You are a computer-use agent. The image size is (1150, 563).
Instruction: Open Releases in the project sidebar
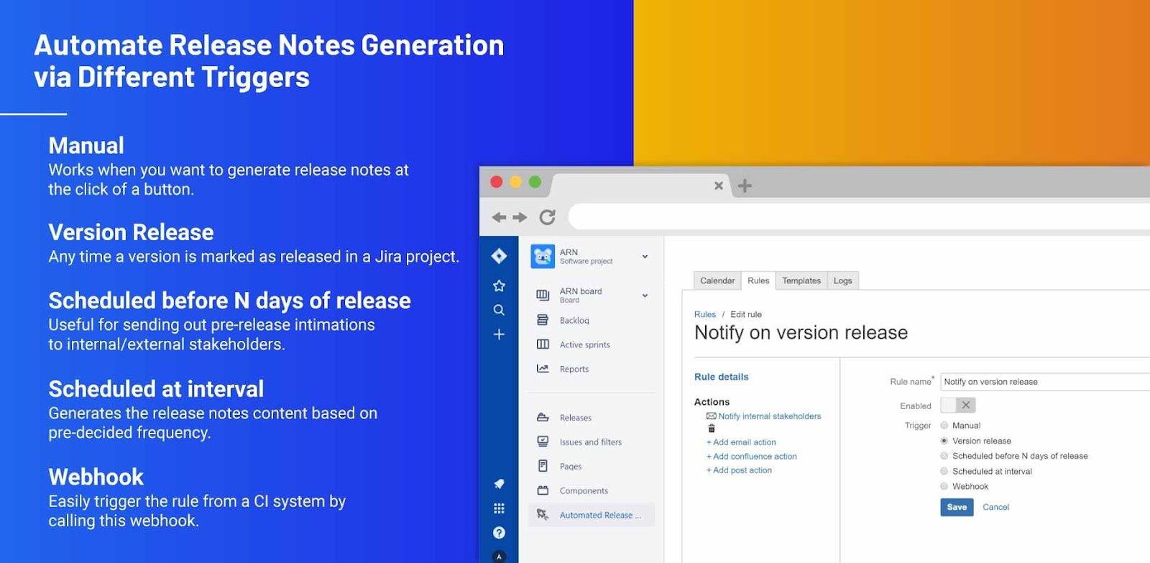(576, 417)
